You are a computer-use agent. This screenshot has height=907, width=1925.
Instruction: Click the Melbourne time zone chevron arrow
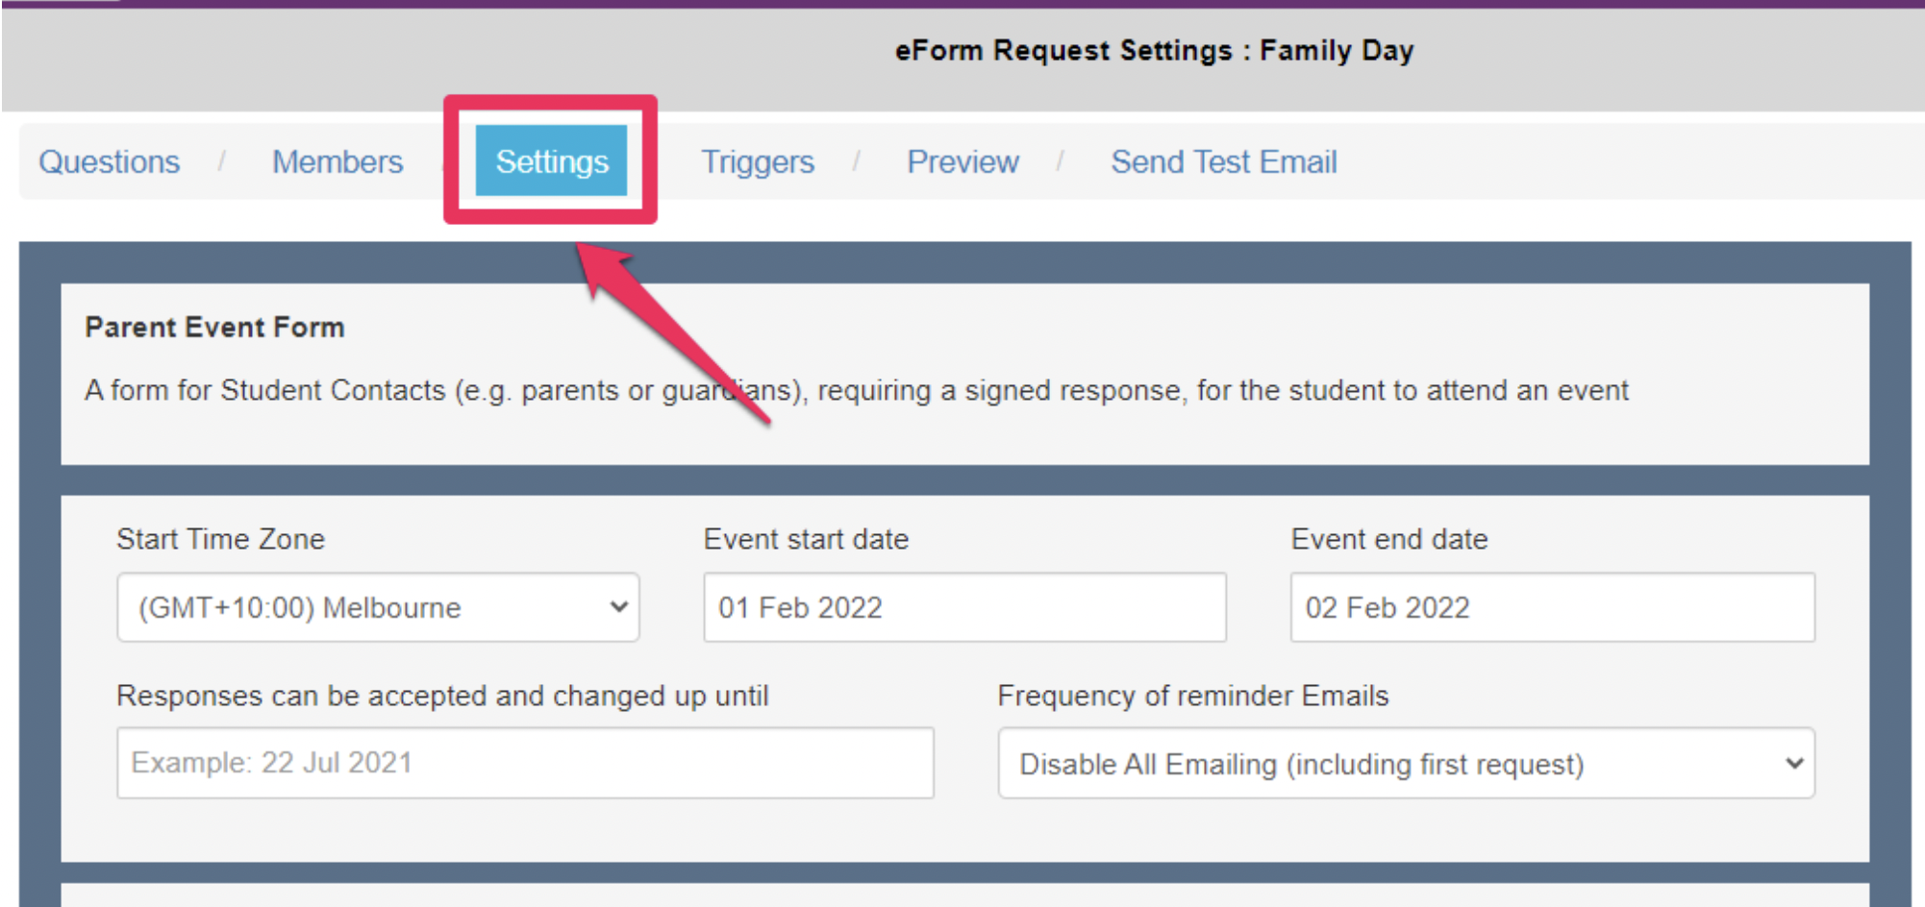point(619,607)
